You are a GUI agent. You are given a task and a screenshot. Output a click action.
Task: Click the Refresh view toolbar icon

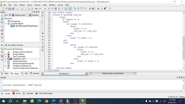[66, 9]
